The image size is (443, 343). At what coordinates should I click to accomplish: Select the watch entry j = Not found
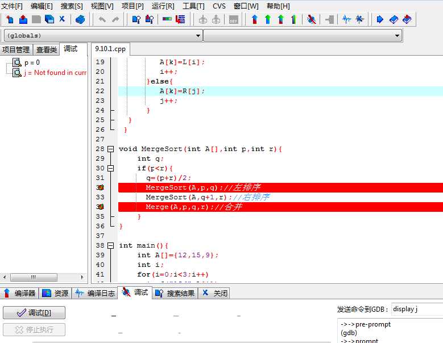pos(55,73)
